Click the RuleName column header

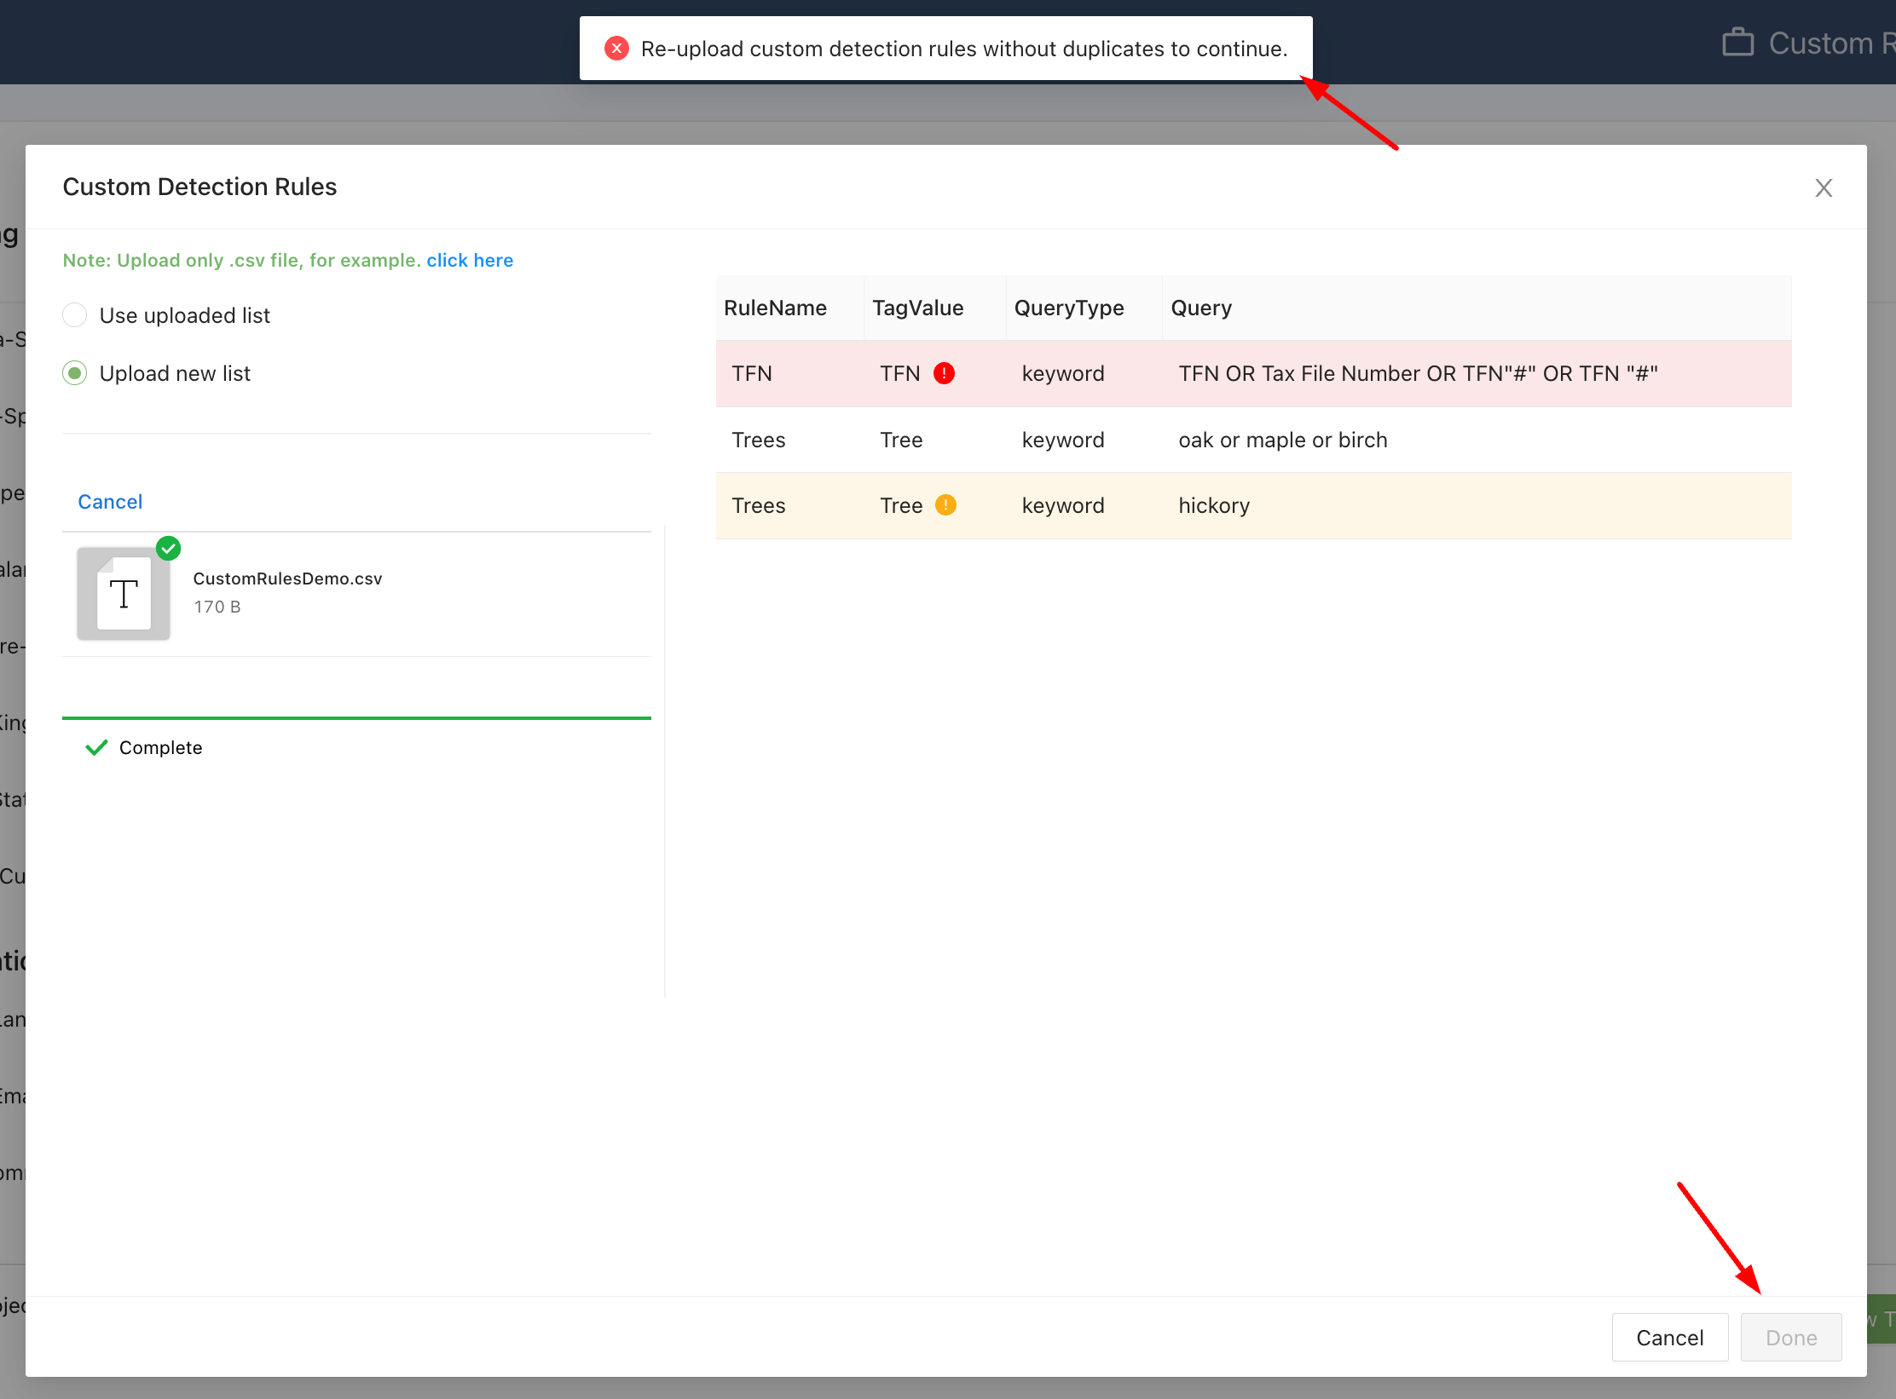[775, 308]
